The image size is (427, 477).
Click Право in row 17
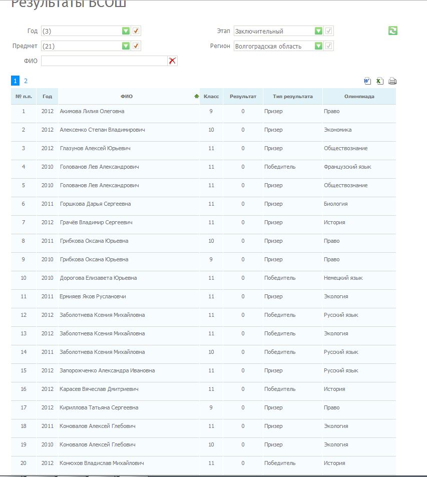331,408
